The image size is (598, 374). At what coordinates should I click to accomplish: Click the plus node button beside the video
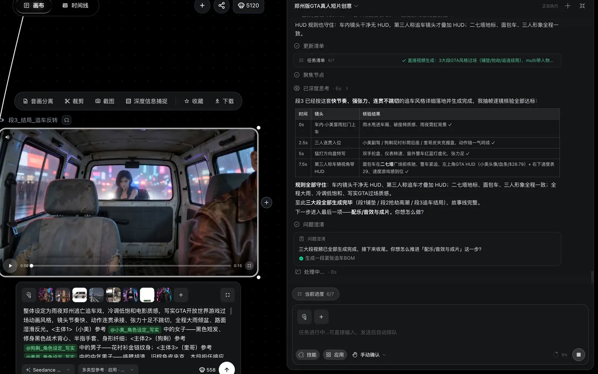(266, 202)
